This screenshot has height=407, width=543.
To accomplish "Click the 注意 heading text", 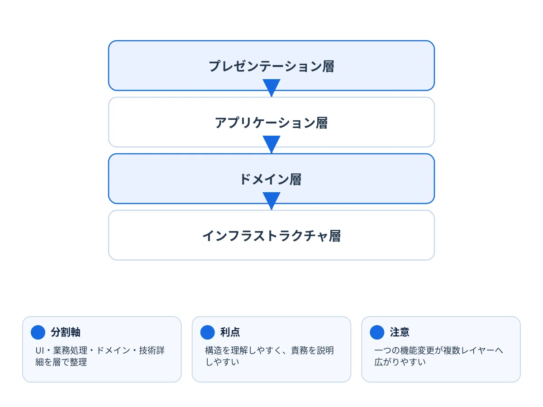I will click(400, 332).
